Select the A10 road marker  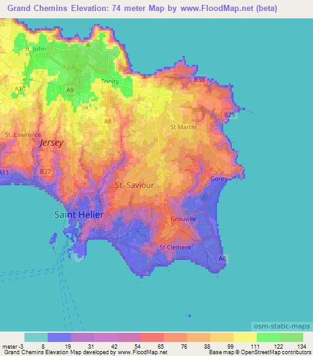(20, 89)
